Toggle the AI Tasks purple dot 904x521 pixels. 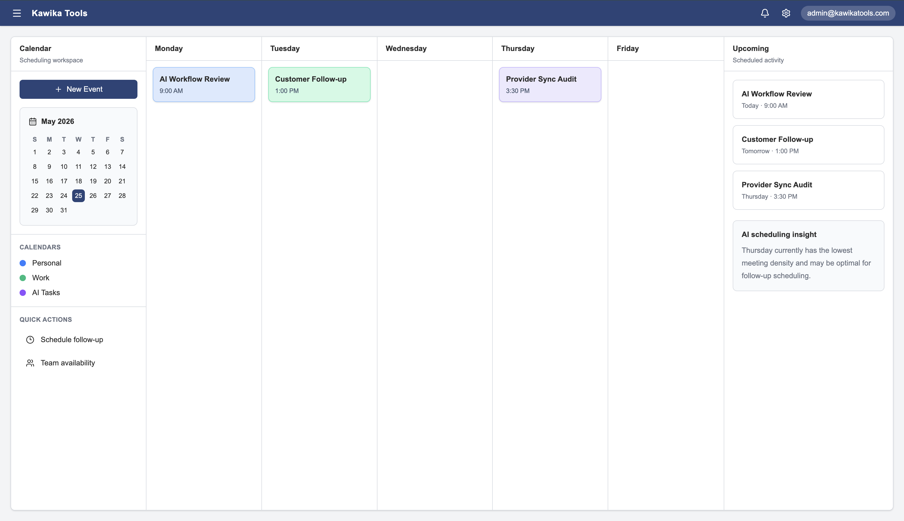click(23, 293)
